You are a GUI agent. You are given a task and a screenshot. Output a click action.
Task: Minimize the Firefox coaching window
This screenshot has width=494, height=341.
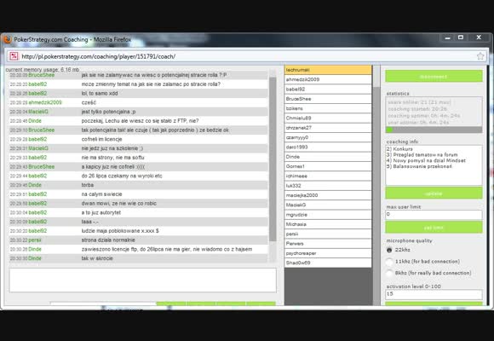tap(447, 38)
